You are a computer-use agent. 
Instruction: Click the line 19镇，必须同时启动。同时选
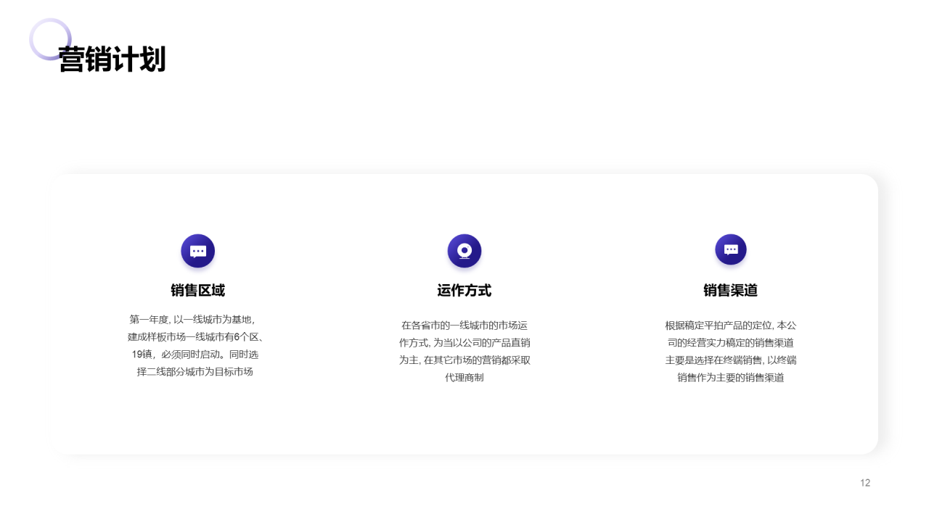click(x=195, y=355)
